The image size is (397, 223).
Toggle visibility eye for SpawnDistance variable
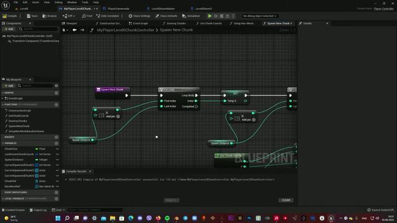(57, 160)
